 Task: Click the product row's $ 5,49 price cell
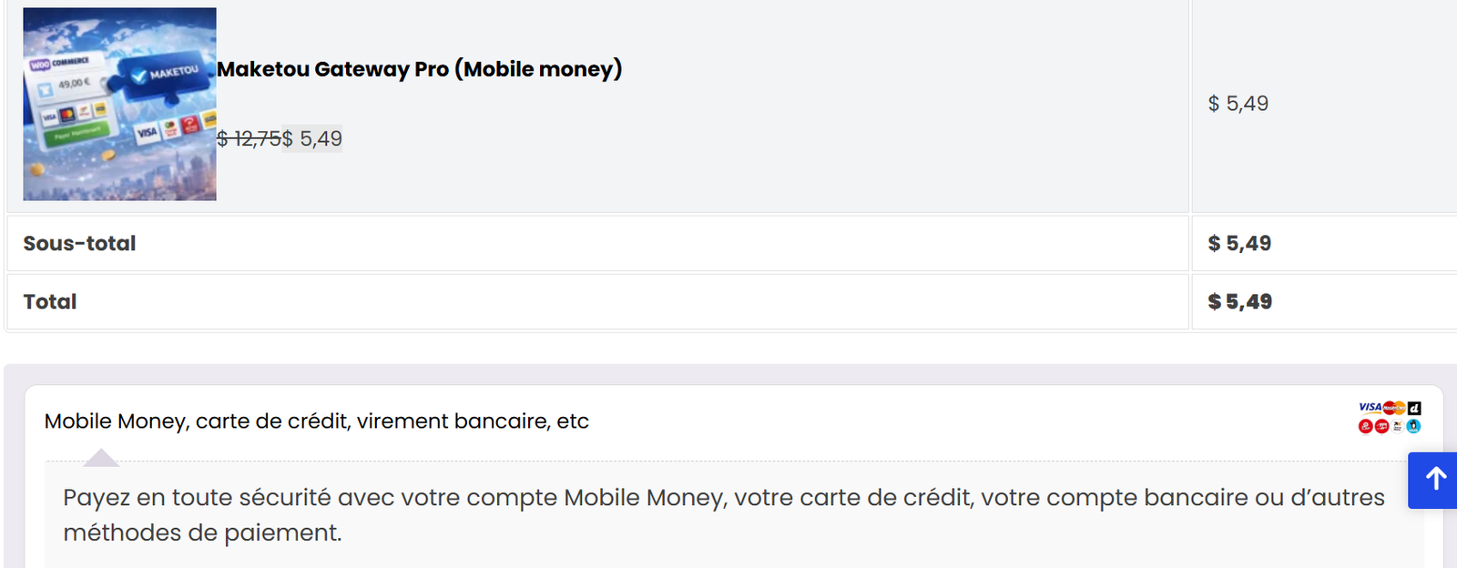[1238, 104]
